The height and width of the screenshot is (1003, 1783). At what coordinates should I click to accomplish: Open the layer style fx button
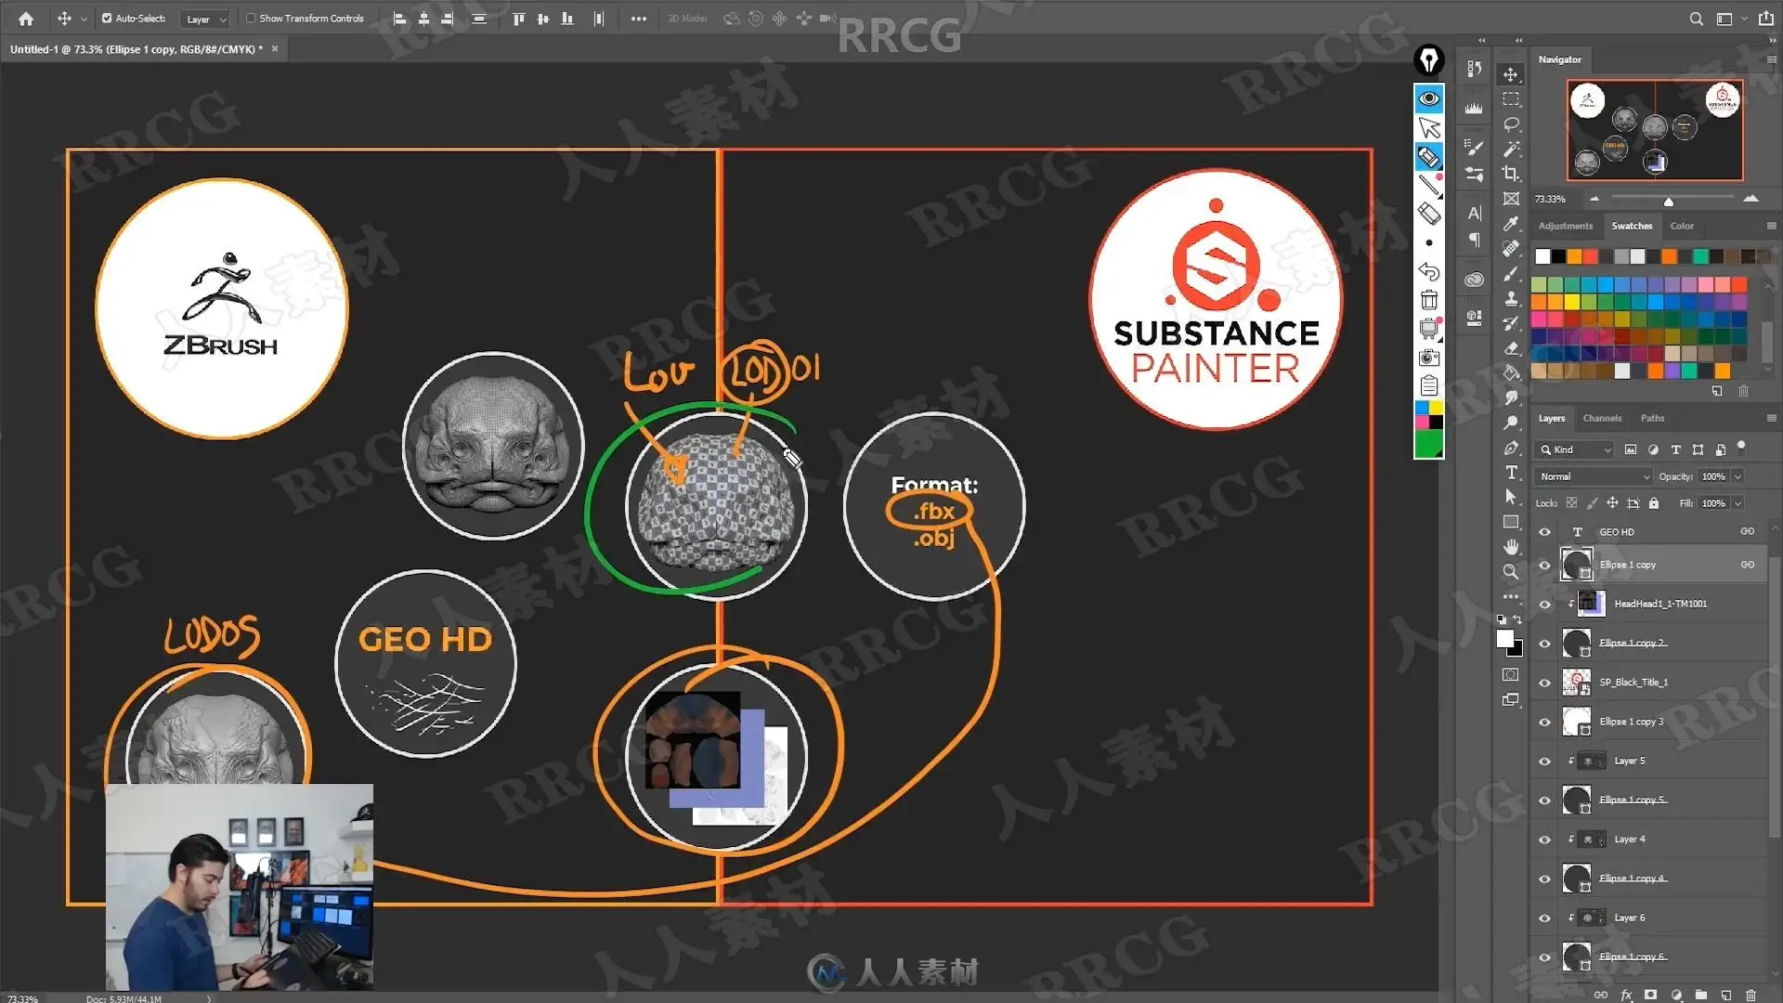click(x=1626, y=995)
